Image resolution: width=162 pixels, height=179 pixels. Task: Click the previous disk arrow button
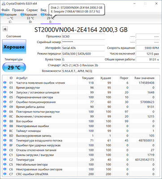click(5, 29)
